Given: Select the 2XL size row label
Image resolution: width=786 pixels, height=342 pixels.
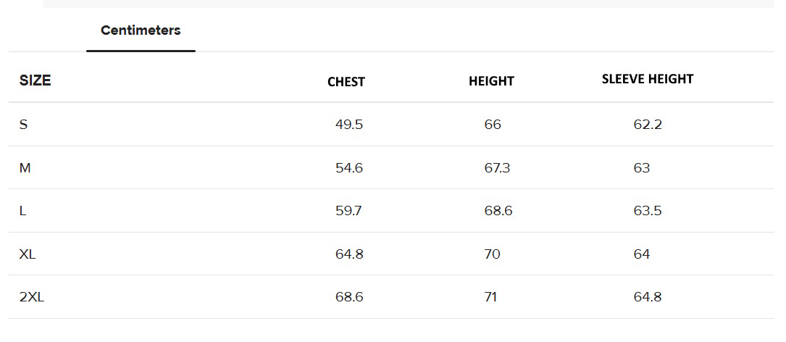Looking at the screenshot, I should 32,297.
